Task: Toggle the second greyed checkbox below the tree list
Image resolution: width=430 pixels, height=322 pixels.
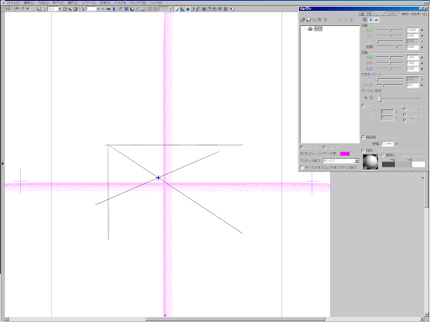Action: (x=324, y=147)
